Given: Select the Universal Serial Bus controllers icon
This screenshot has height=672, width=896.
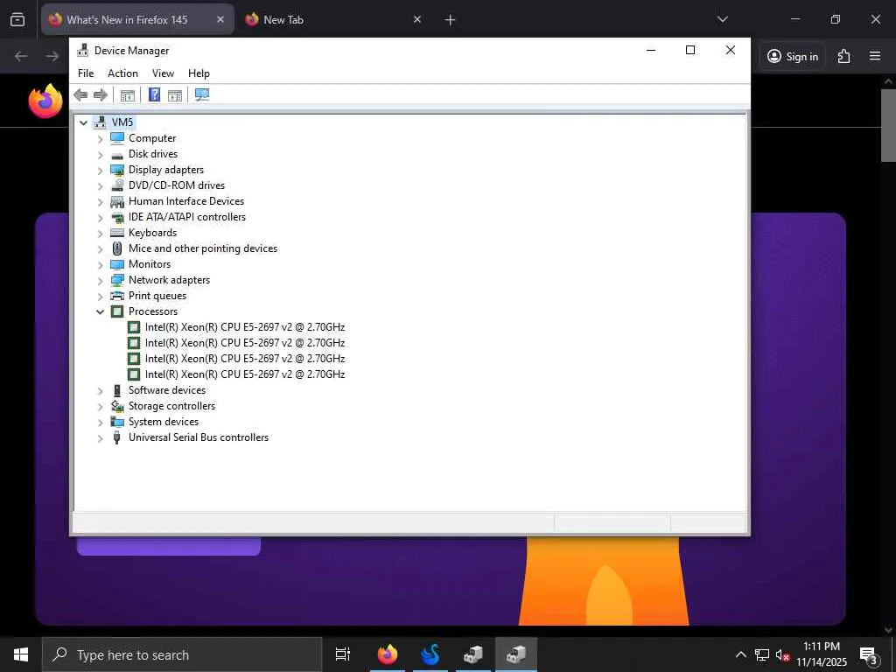Looking at the screenshot, I should click(x=117, y=437).
